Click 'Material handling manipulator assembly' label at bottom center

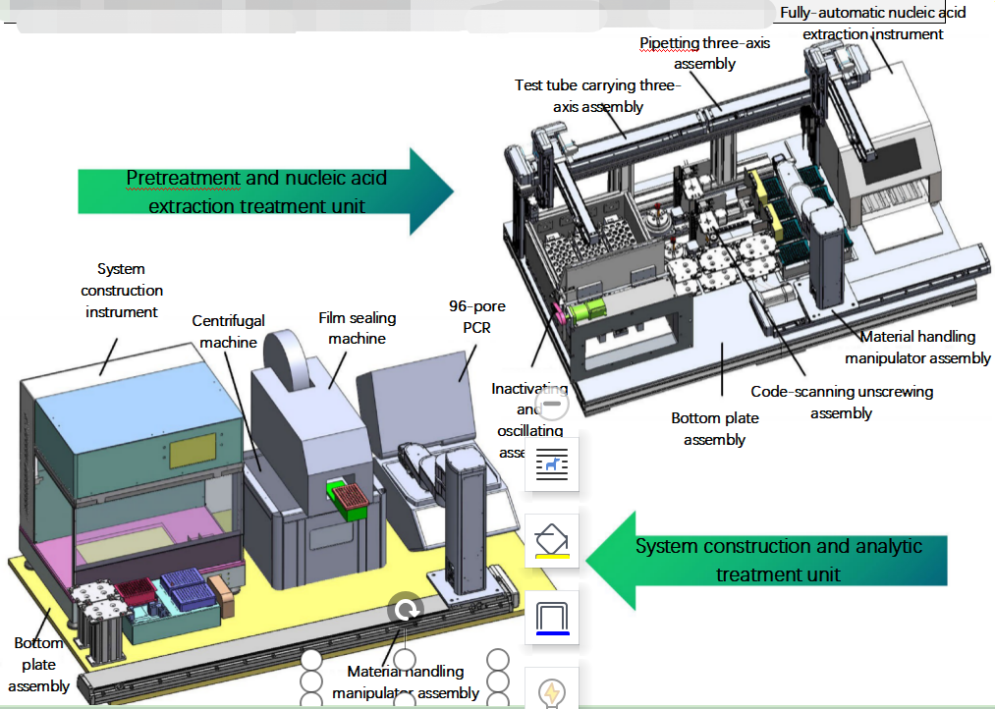point(405,682)
